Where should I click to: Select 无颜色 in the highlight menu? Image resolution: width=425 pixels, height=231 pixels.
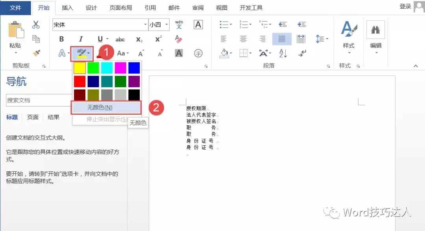(100, 107)
